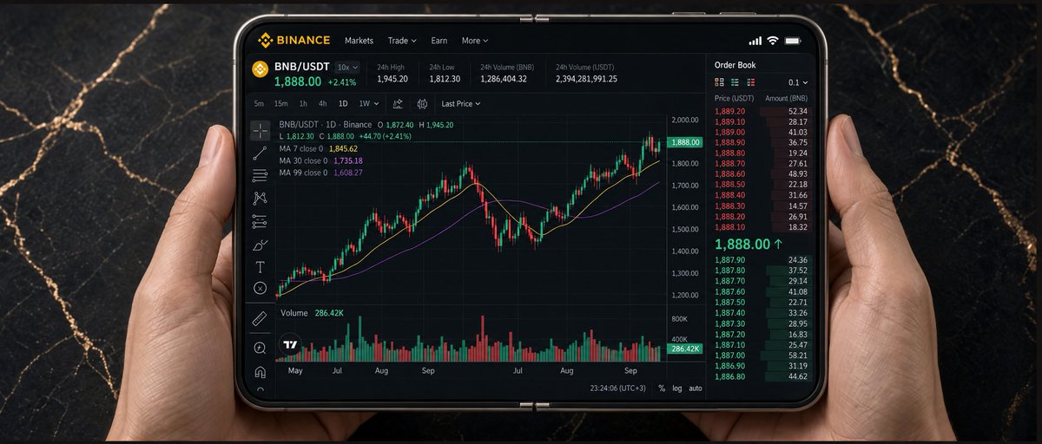Click the 24h Volume (USDT) value
Screen dimensions: 1042x444
(x=586, y=79)
